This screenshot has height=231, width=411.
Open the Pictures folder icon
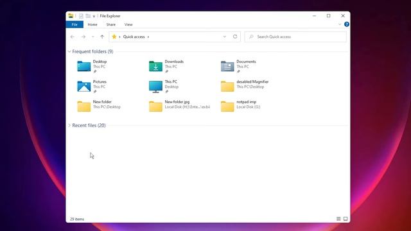tap(84, 87)
